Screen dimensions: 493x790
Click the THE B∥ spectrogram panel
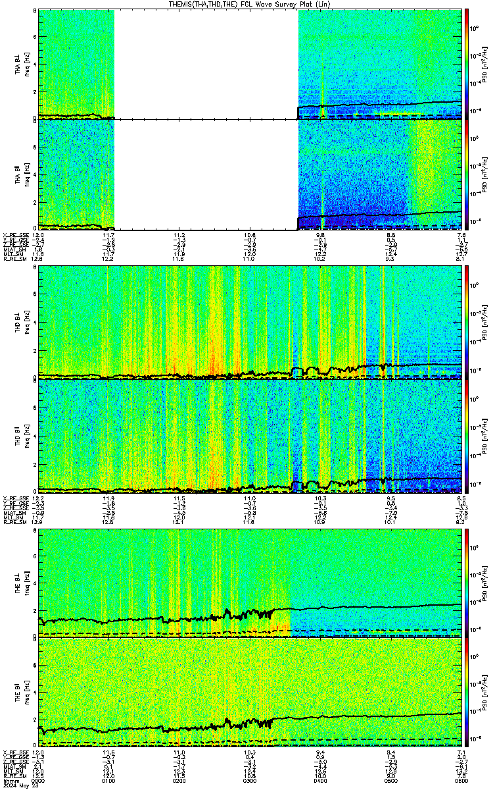click(x=250, y=693)
